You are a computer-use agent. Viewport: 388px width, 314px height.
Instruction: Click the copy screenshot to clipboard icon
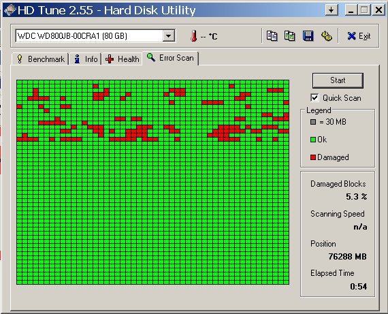coord(290,36)
